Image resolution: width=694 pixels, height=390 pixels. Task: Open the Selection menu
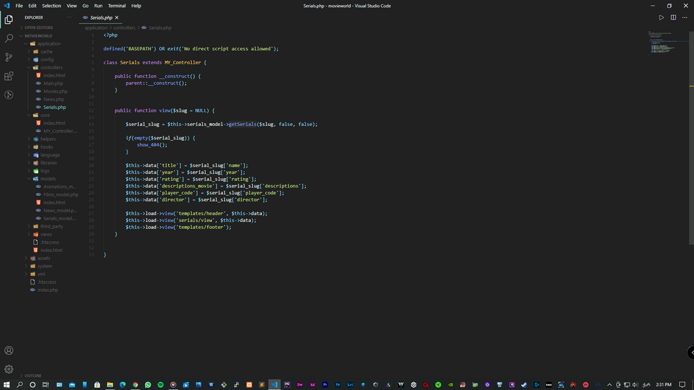tap(52, 5)
